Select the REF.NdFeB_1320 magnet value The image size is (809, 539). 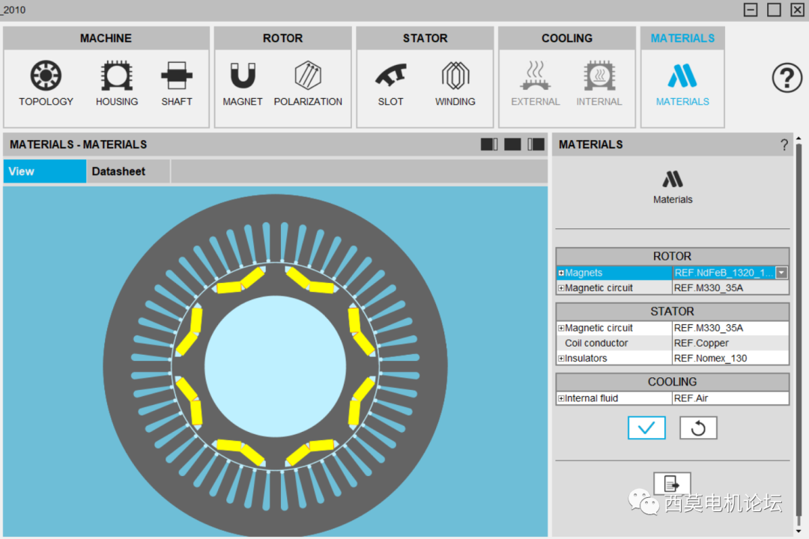pos(724,272)
